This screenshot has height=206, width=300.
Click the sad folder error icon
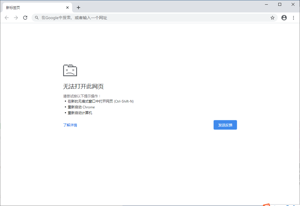pyautogui.click(x=69, y=70)
